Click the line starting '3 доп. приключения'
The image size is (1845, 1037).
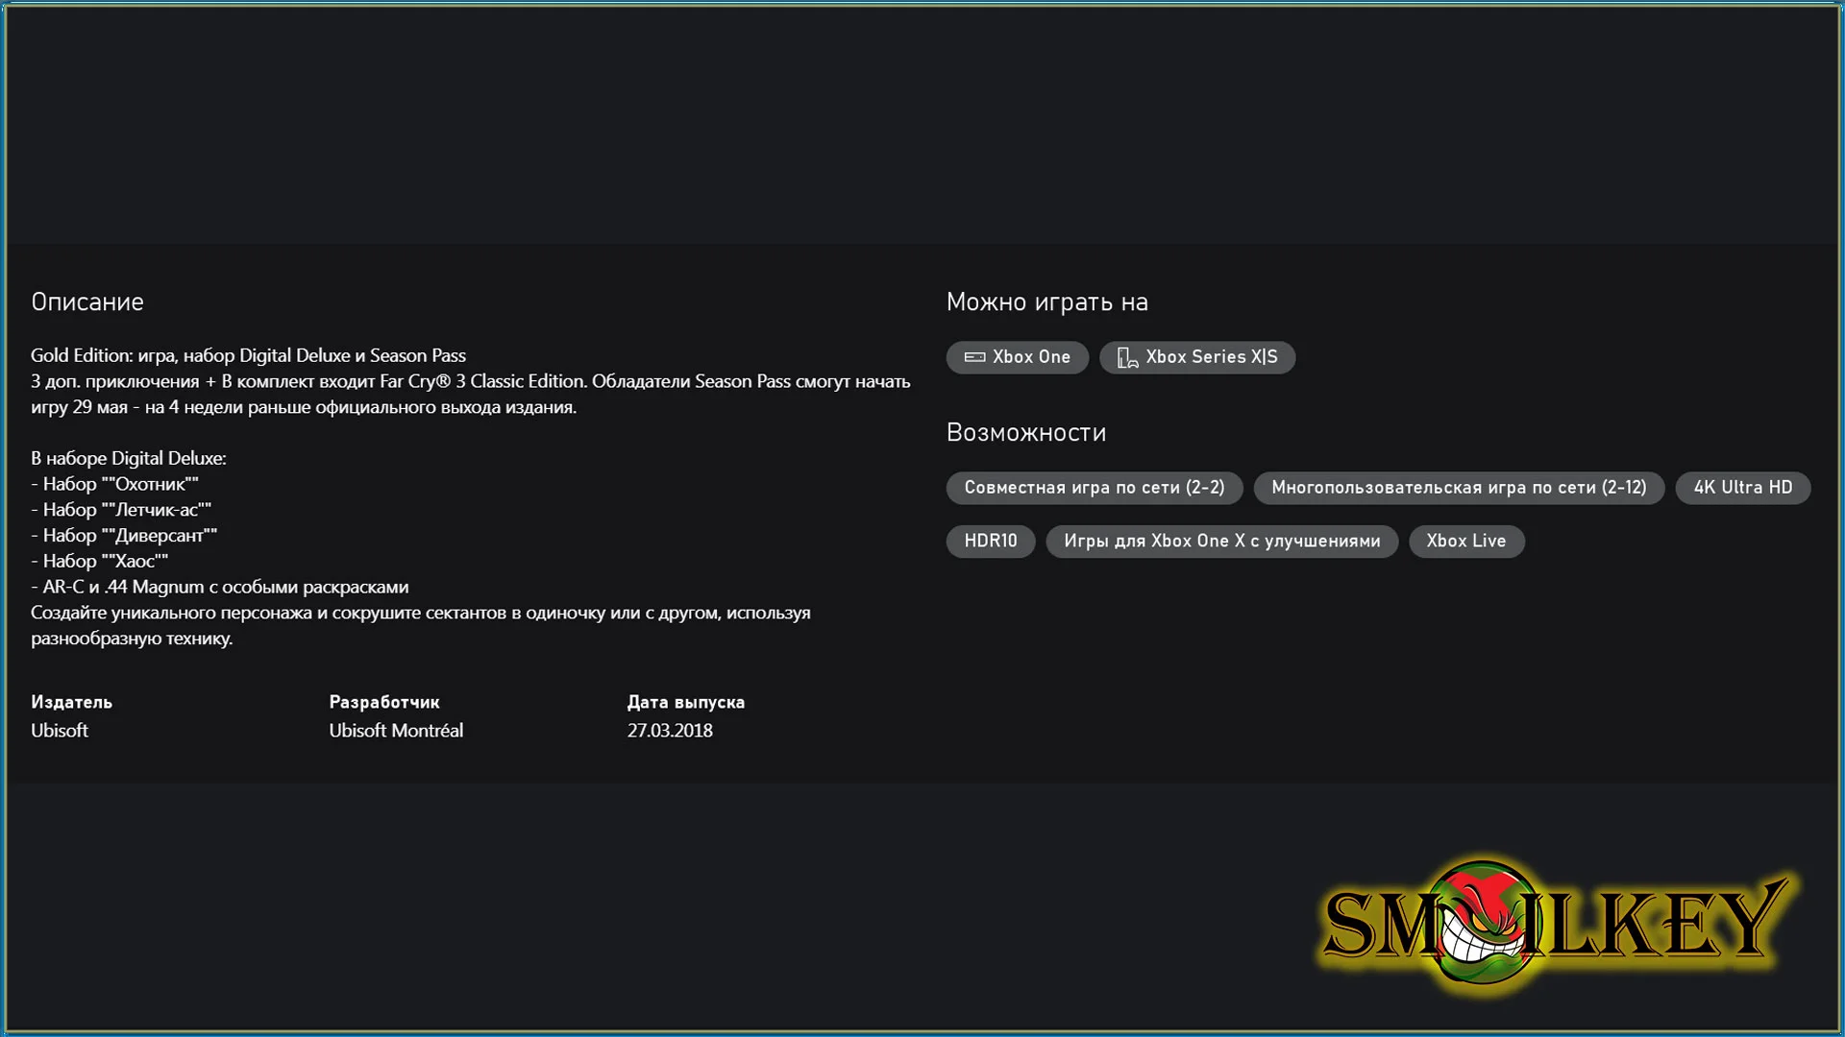[x=471, y=382]
